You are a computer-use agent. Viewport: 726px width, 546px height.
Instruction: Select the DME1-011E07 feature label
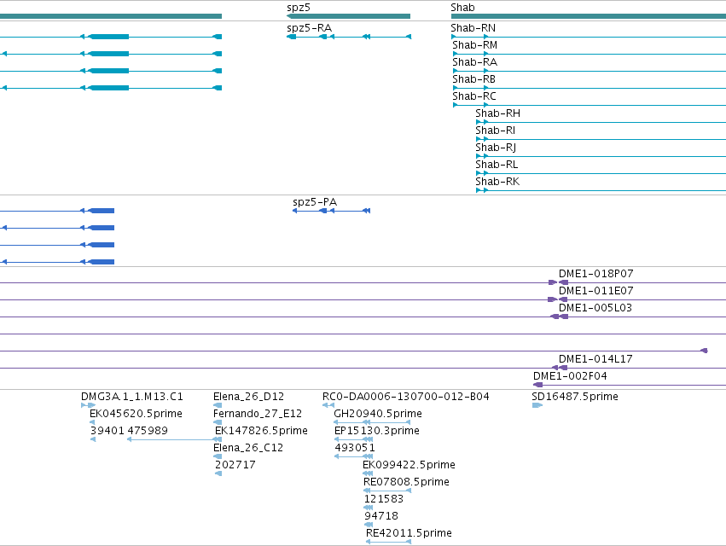click(595, 291)
